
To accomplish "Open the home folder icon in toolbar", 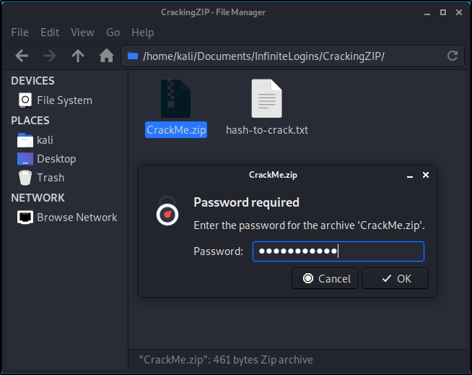I will [x=106, y=56].
